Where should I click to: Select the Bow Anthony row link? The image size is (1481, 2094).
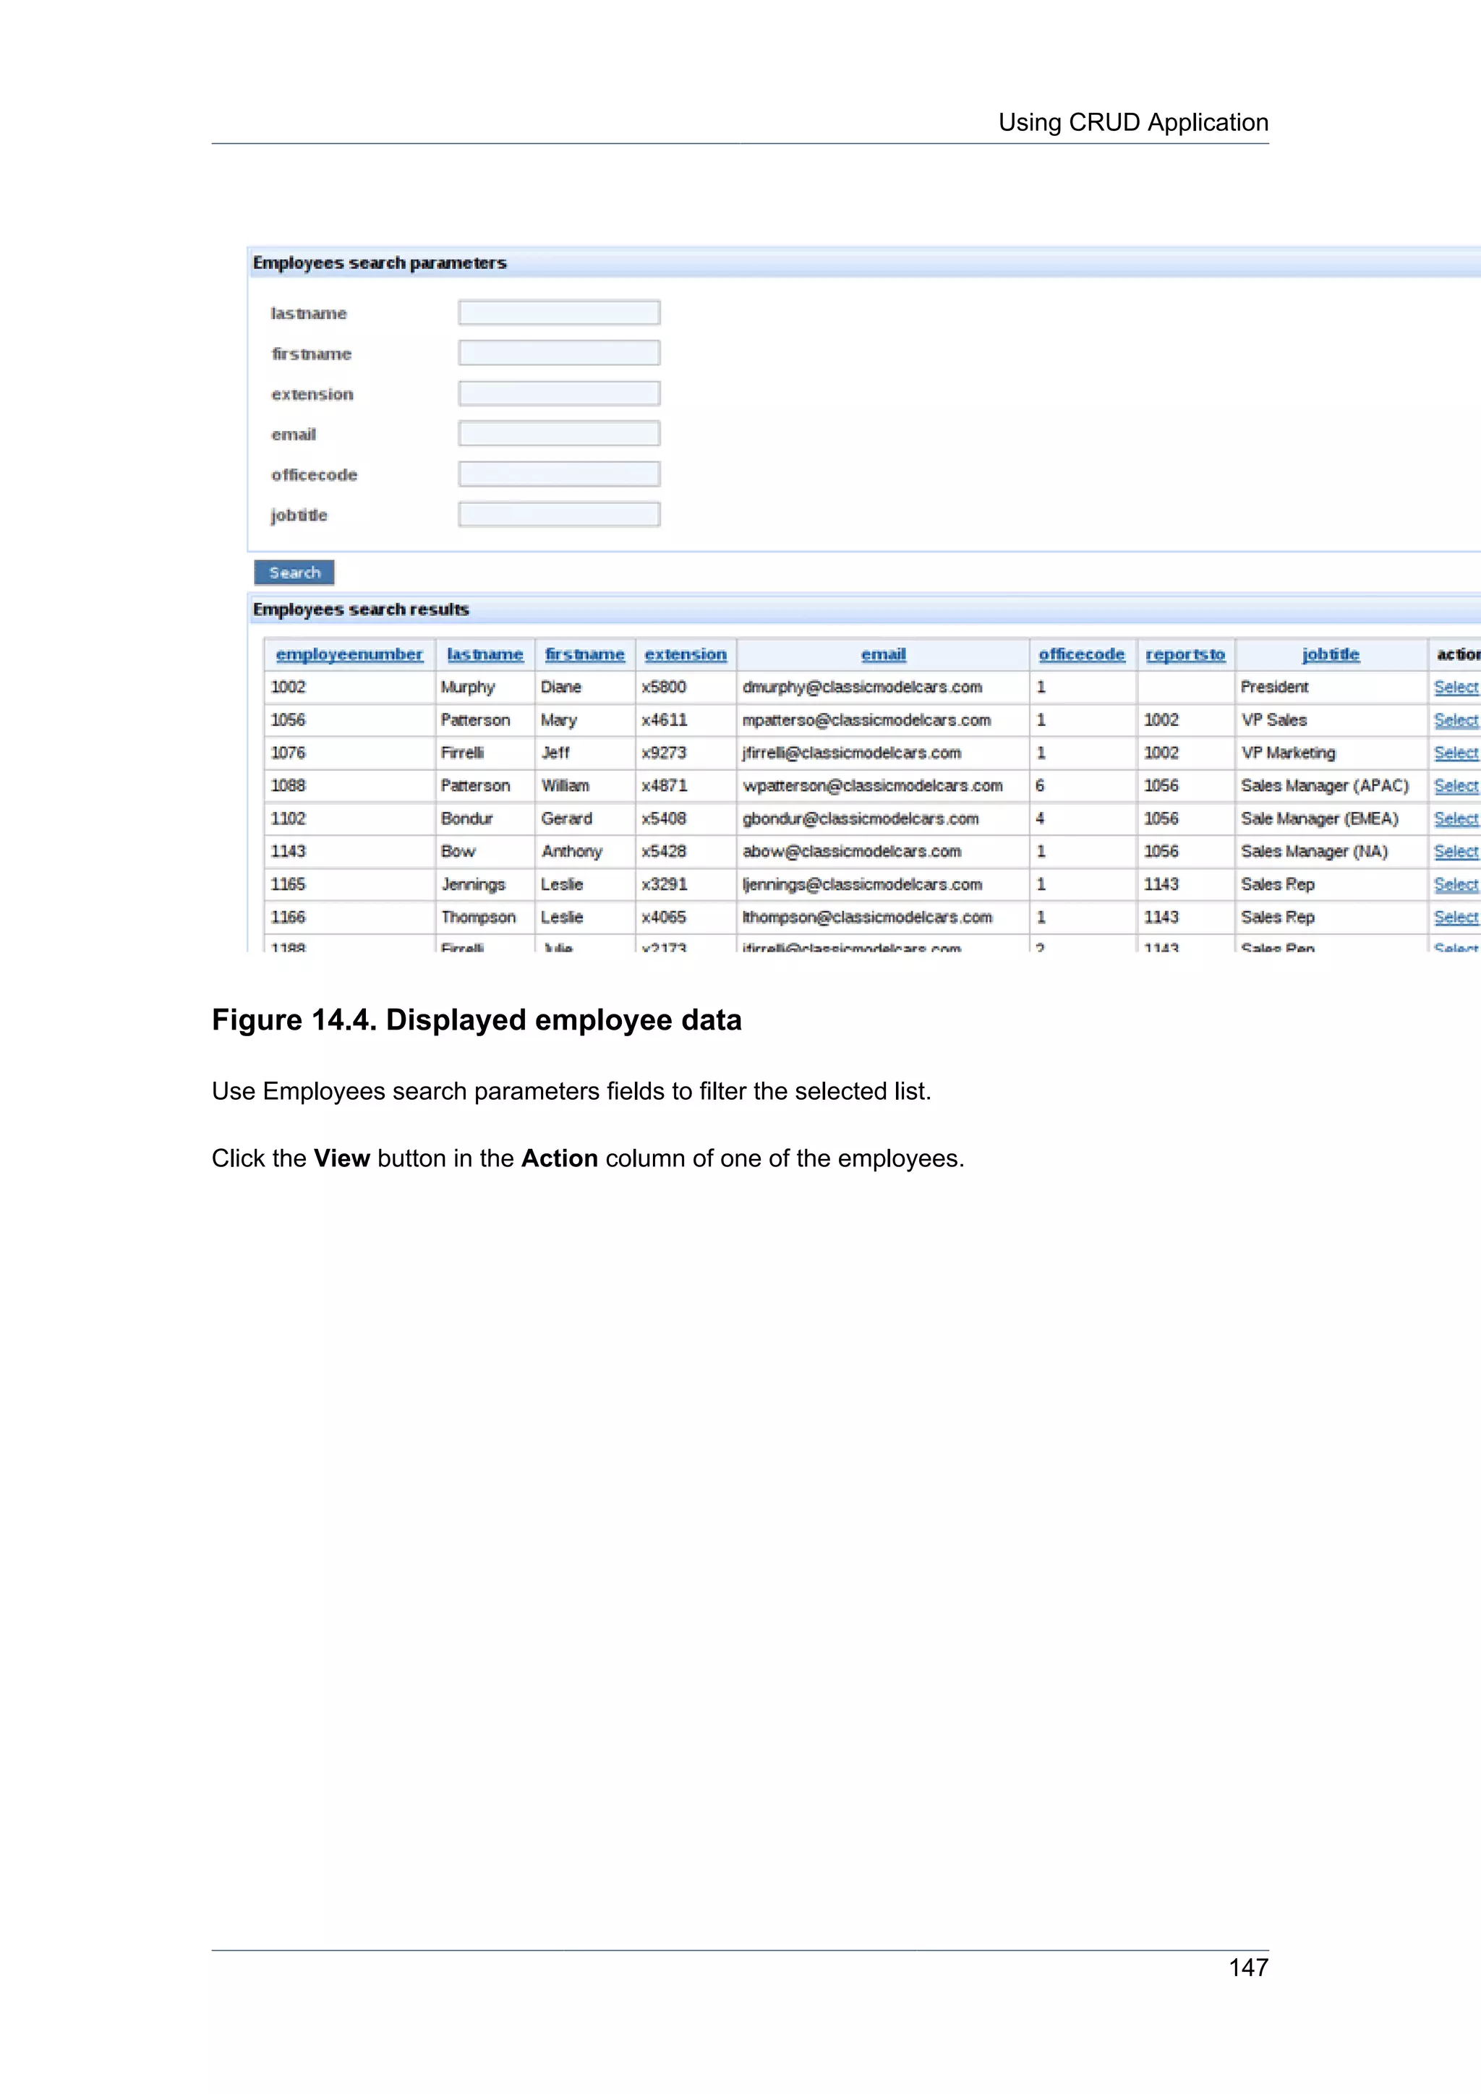pyautogui.click(x=1456, y=851)
